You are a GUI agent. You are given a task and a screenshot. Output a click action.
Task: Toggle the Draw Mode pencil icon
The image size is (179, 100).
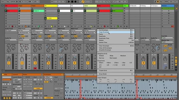tap(155, 2)
